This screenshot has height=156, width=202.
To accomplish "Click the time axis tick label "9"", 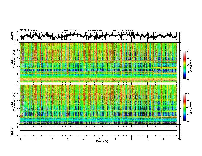I will tap(163, 139).
